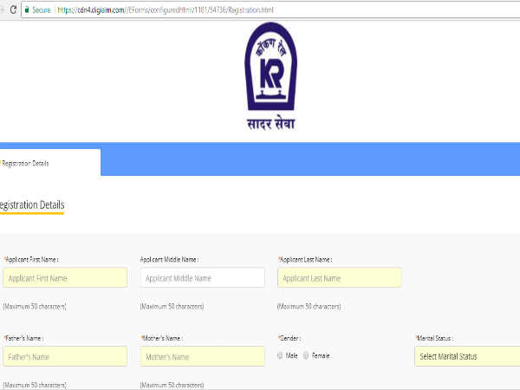
Task: Click 'Maximum 50 characters' under Middle Name
Action: pyautogui.click(x=172, y=307)
